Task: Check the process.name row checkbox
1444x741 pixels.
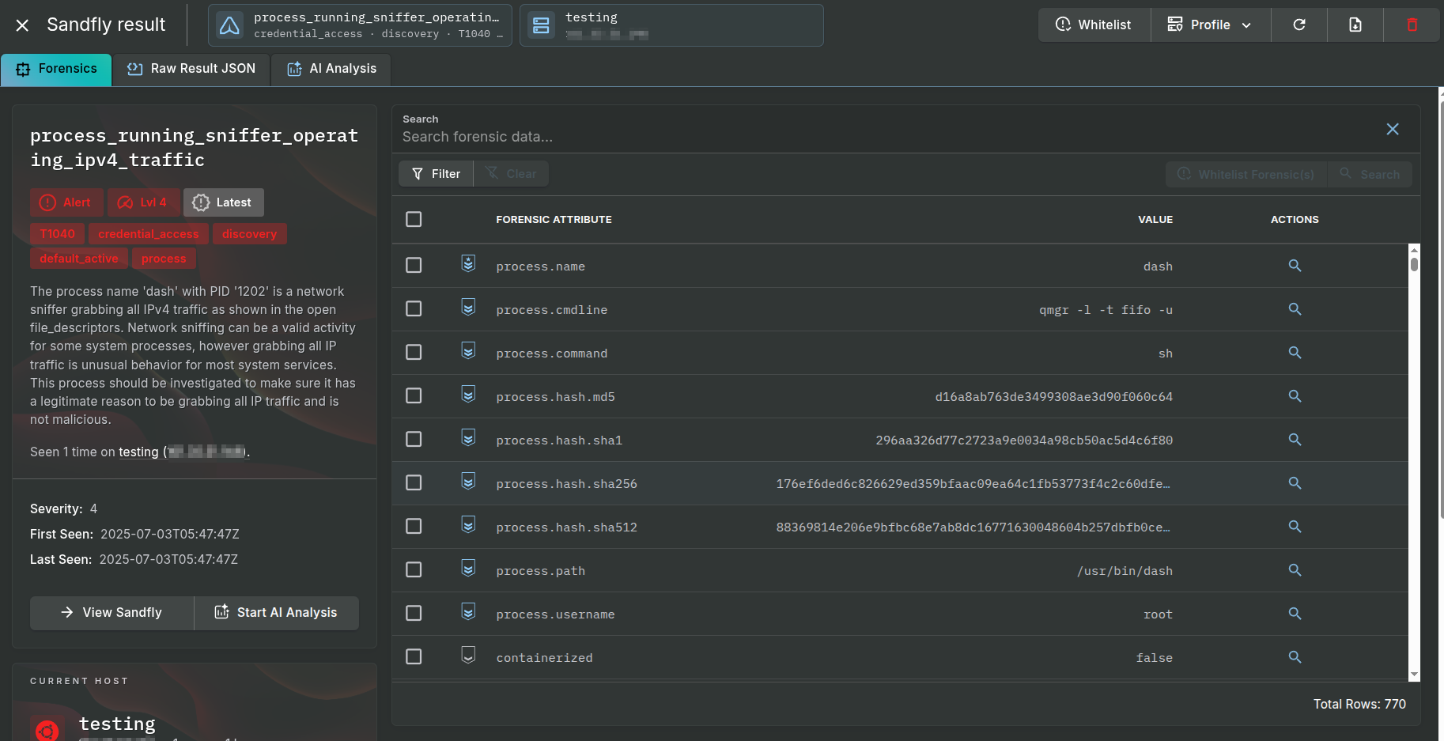Action: (414, 265)
